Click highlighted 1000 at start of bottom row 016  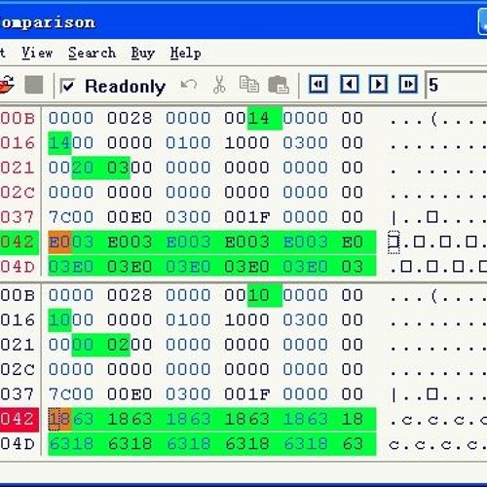tap(71, 320)
